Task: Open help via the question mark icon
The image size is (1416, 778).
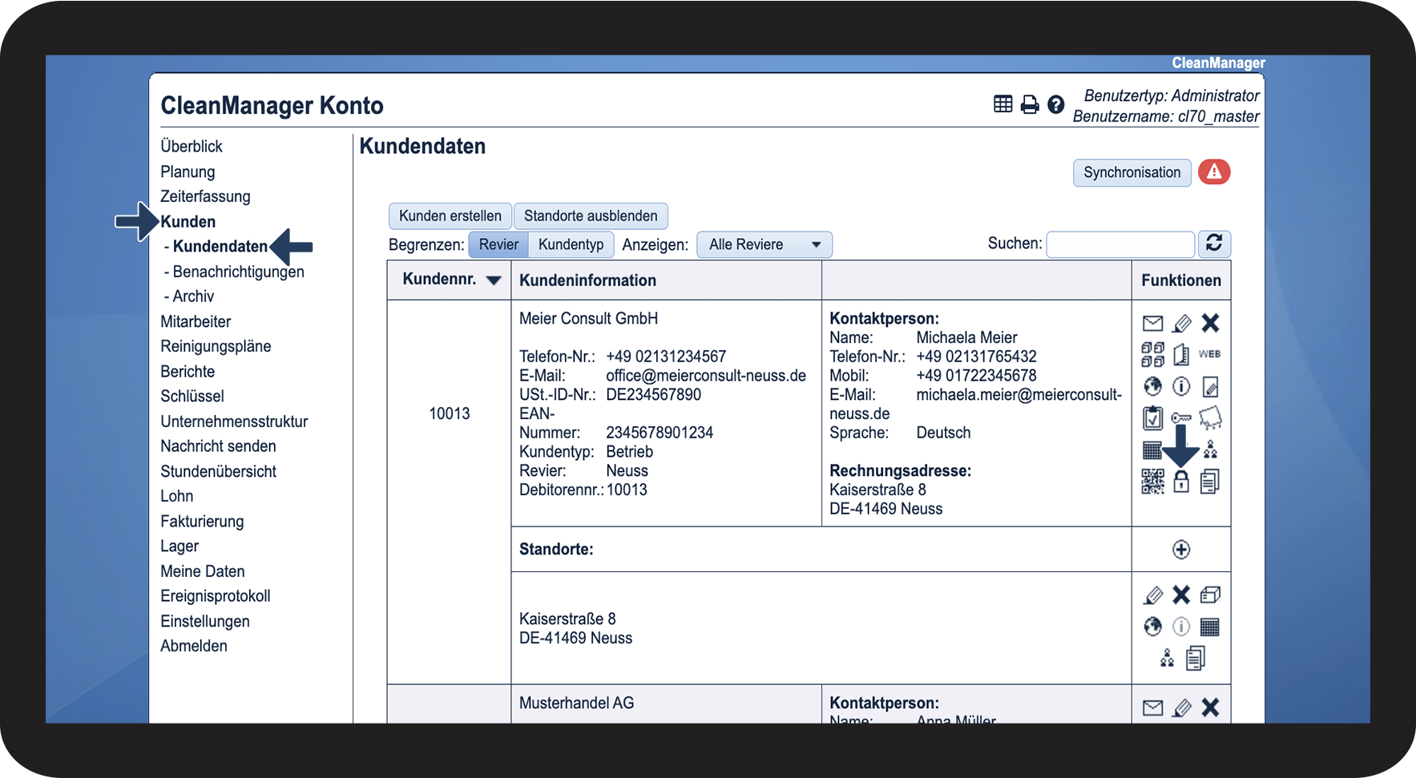Action: 1056,104
